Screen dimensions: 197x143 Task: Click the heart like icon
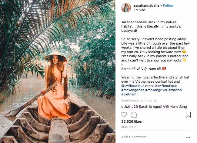pos(124,115)
